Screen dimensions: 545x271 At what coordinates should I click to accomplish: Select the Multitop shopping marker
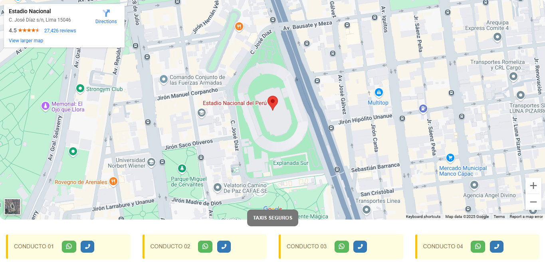click(379, 93)
